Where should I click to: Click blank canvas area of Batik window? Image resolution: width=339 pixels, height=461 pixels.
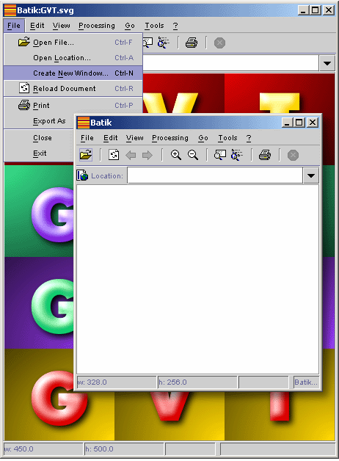tap(197, 279)
